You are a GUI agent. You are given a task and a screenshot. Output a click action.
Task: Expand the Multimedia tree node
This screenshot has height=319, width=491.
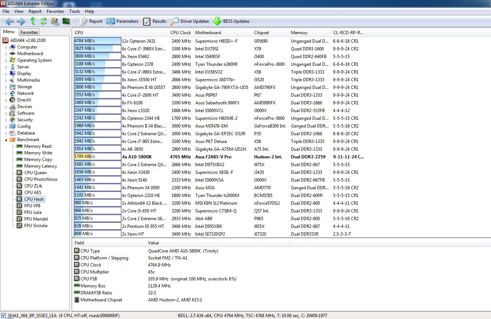click(x=6, y=80)
